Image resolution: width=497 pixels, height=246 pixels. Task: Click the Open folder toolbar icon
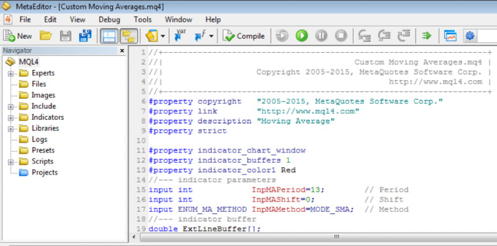pyautogui.click(x=45, y=35)
